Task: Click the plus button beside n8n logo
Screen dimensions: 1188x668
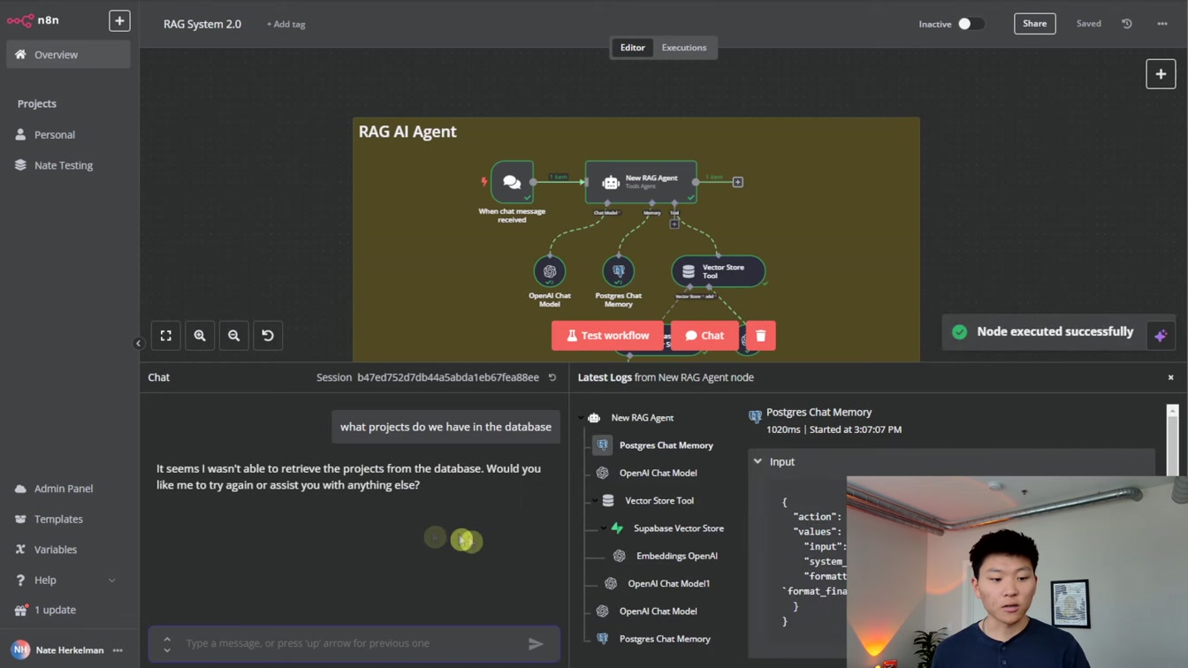Action: point(119,20)
